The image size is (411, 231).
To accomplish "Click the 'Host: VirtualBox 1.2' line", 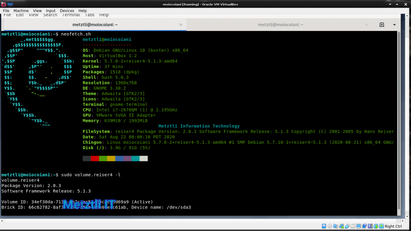I will [110, 56].
